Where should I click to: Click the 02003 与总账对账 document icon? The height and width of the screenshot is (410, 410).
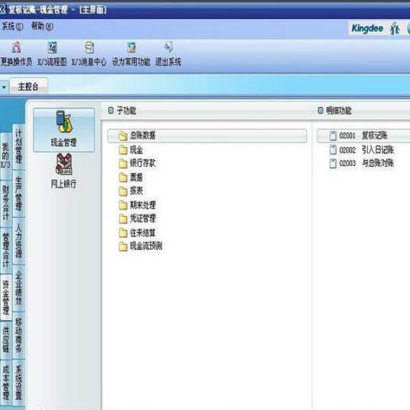333,164
